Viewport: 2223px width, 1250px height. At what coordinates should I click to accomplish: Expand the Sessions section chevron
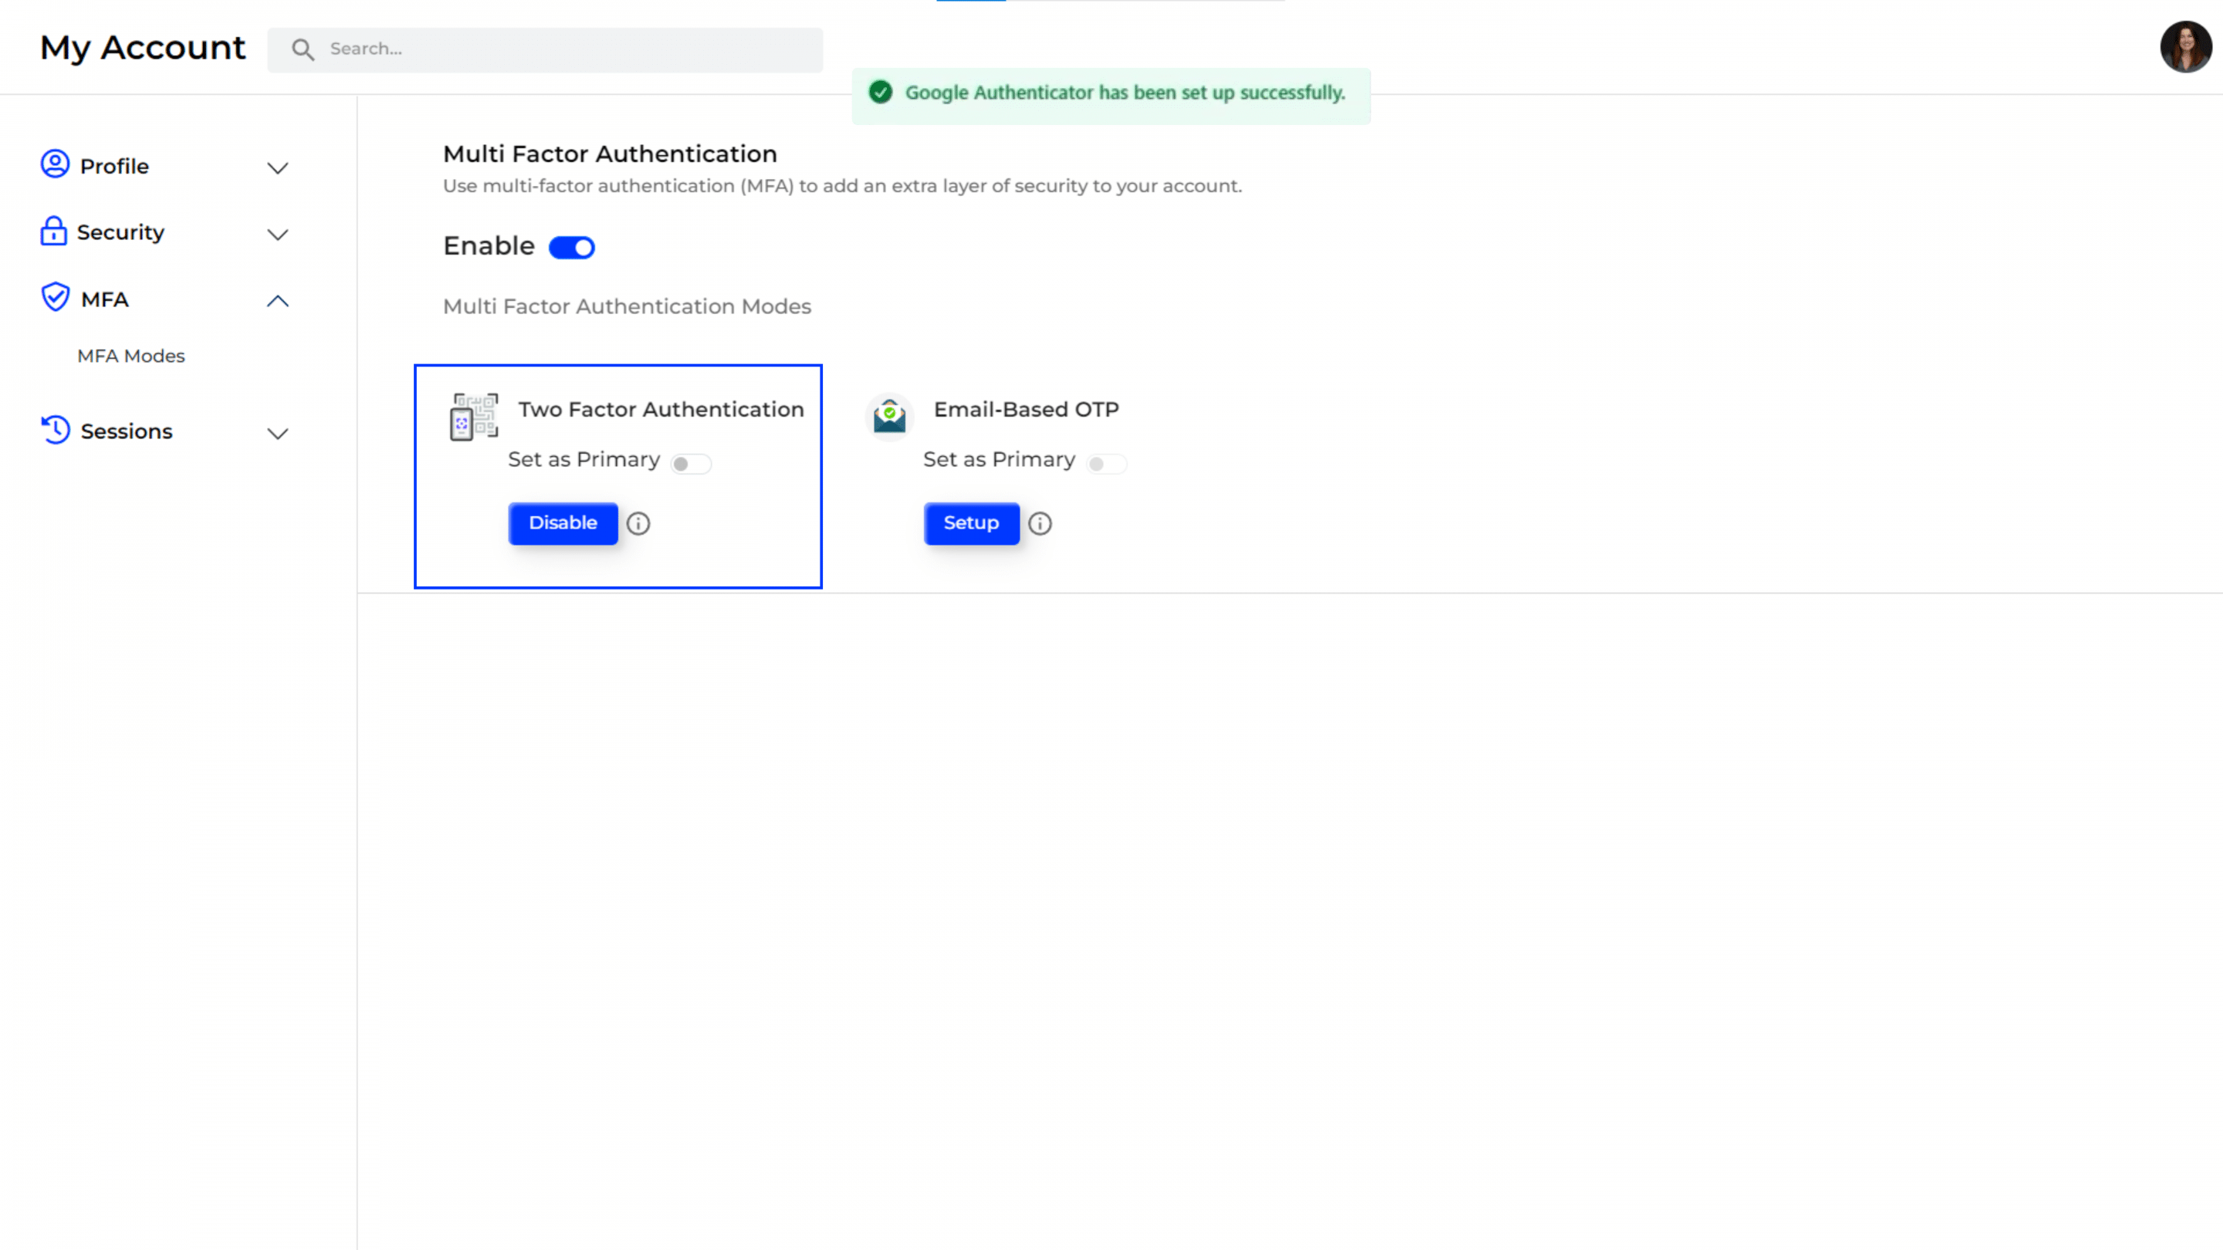[x=278, y=434]
